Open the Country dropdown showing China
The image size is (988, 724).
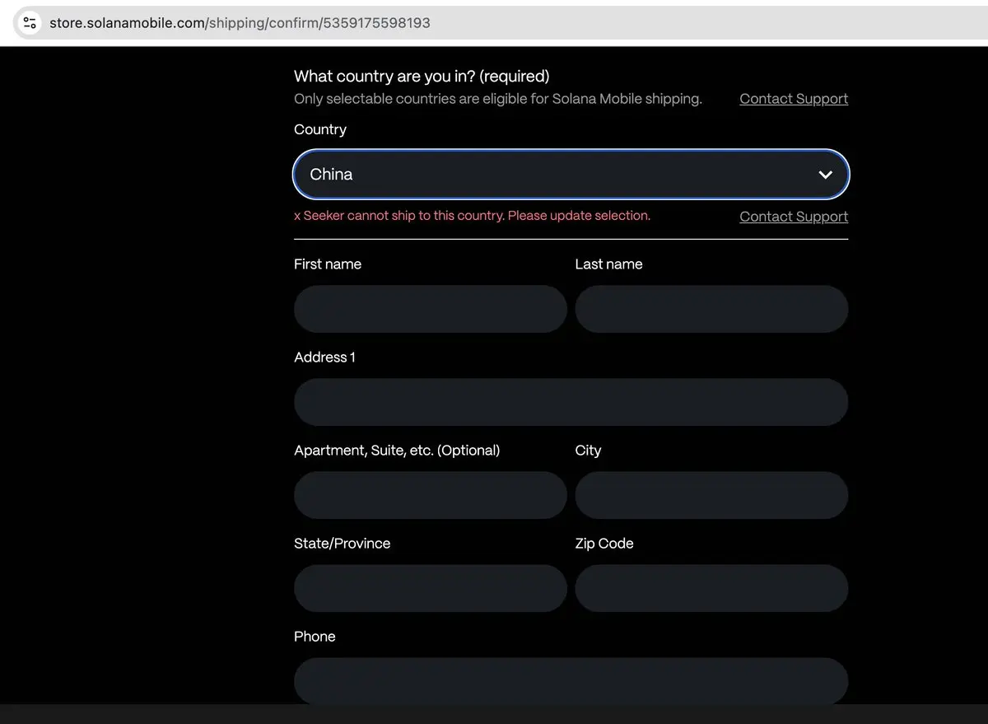coord(571,175)
